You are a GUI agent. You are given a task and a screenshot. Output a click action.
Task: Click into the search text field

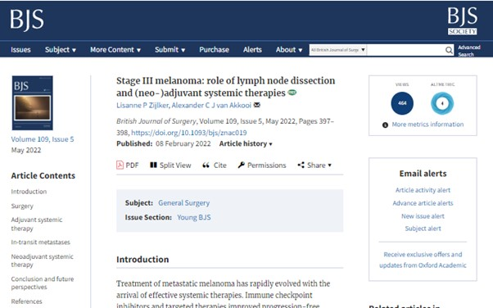[x=405, y=50]
